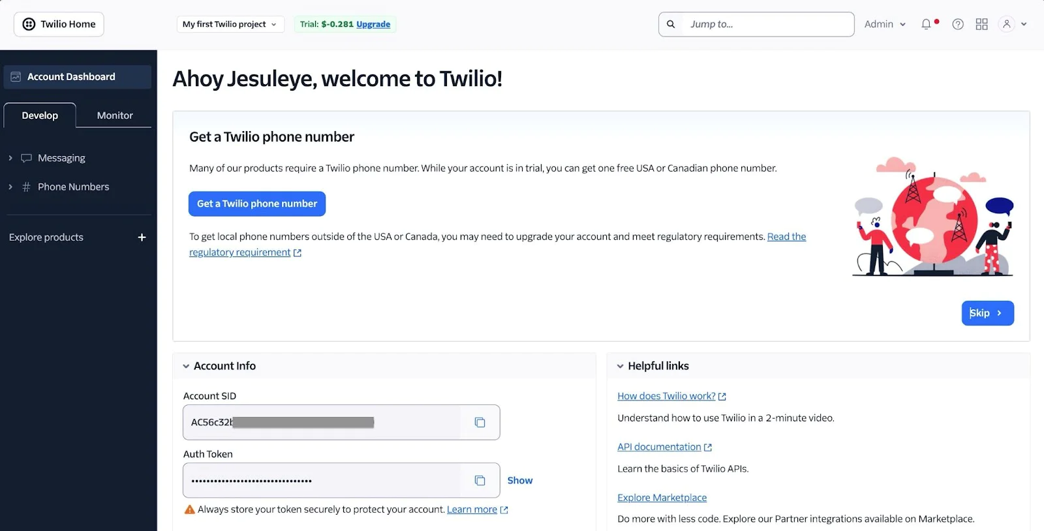Expand the Messaging sidebar item

click(10, 157)
